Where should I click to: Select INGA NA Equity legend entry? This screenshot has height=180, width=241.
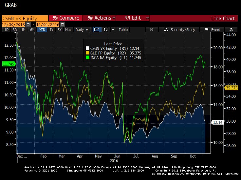tap(116, 57)
